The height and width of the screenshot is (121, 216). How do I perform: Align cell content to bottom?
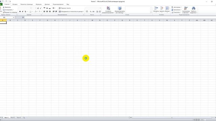point(50,8)
